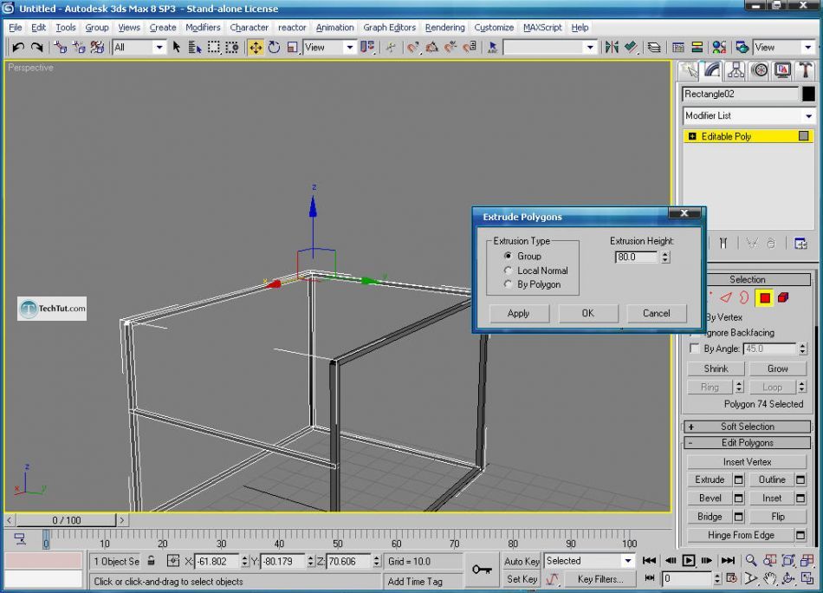Collapse the Edit Polygons rollout
Screen dimensions: 823x593
coord(747,443)
